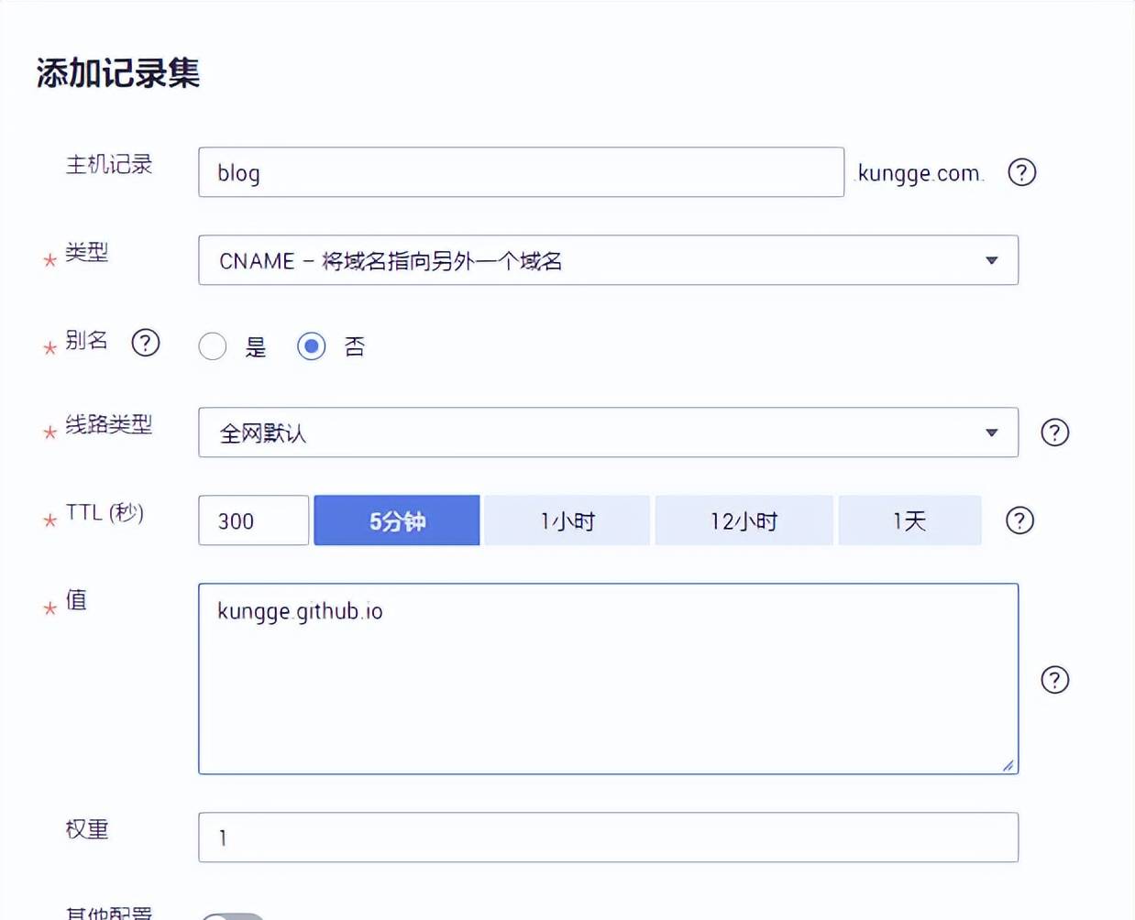The width and height of the screenshot is (1135, 920).
Task: Click the 别名 help icon
Action: click(146, 344)
